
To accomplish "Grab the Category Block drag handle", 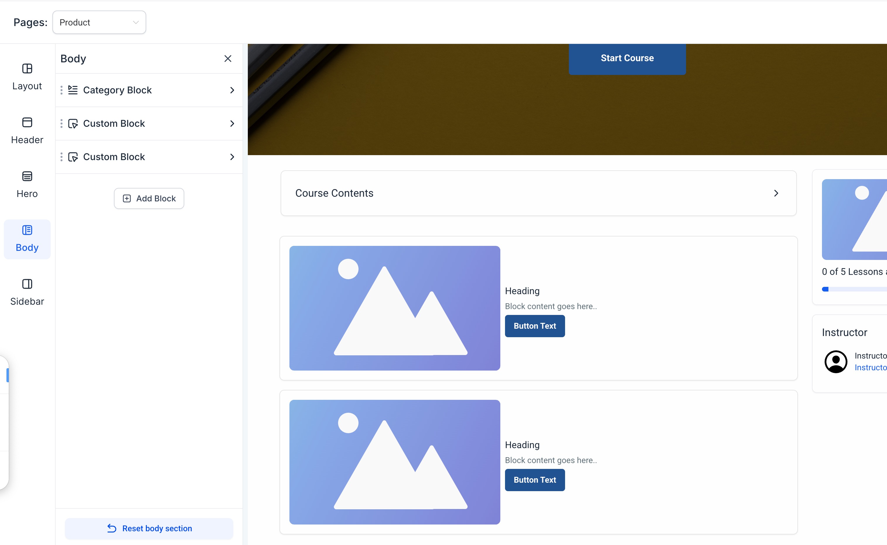I will click(61, 90).
